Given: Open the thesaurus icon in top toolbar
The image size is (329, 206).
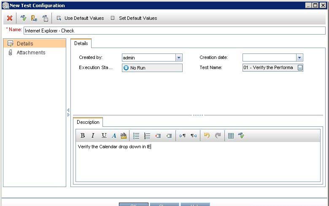Looking at the screenshot, I should pyautogui.click(x=34, y=18).
